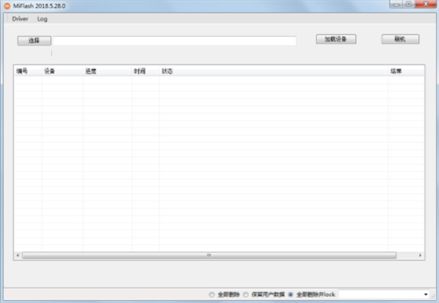The image size is (439, 303).
Task: Click the 设备 column header
Action: 62,71
